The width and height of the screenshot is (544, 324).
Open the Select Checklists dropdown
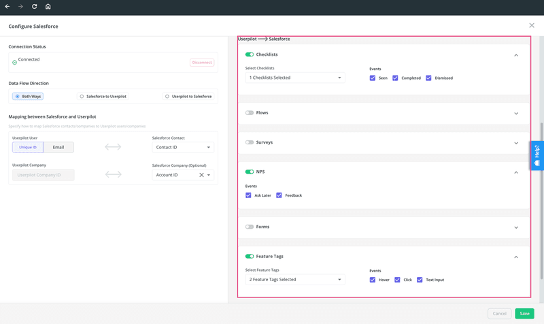coord(294,78)
